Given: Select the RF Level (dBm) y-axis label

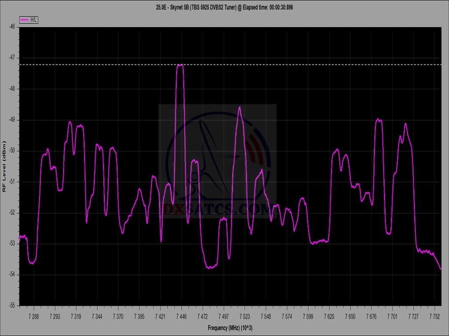Looking at the screenshot, I should coord(4,166).
